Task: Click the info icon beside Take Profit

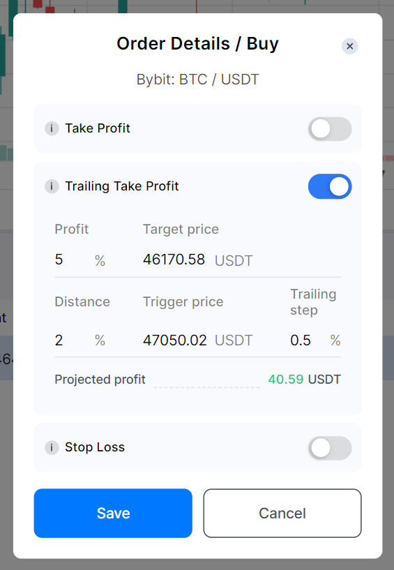Action: click(52, 128)
